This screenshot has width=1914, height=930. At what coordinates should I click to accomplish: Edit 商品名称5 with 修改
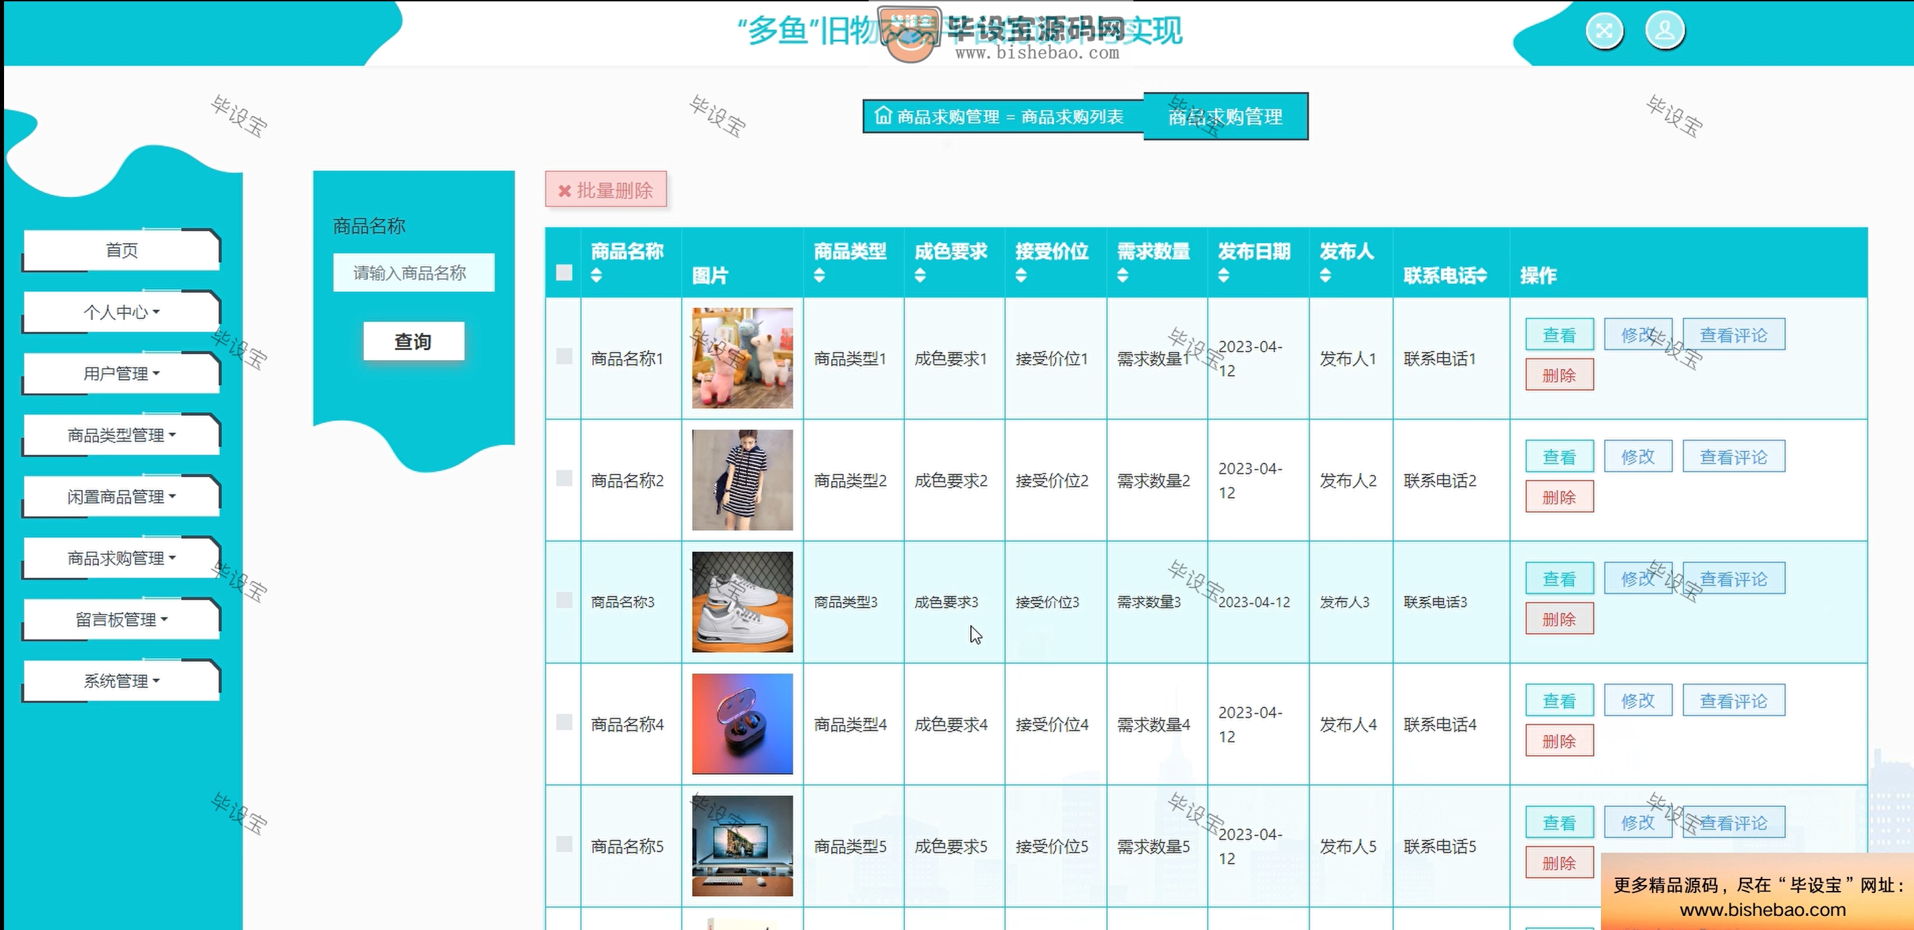pyautogui.click(x=1638, y=823)
